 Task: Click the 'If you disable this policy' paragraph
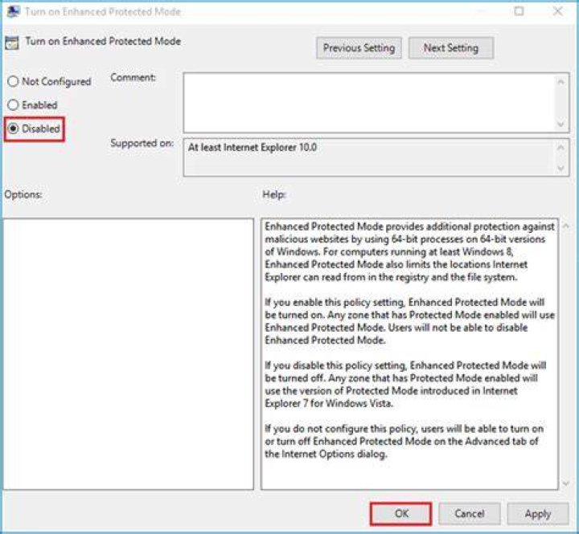pyautogui.click(x=405, y=384)
